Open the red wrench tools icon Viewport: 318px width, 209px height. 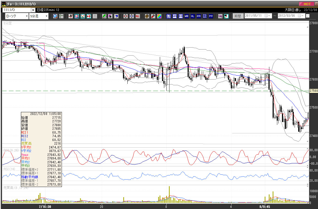click(x=153, y=16)
